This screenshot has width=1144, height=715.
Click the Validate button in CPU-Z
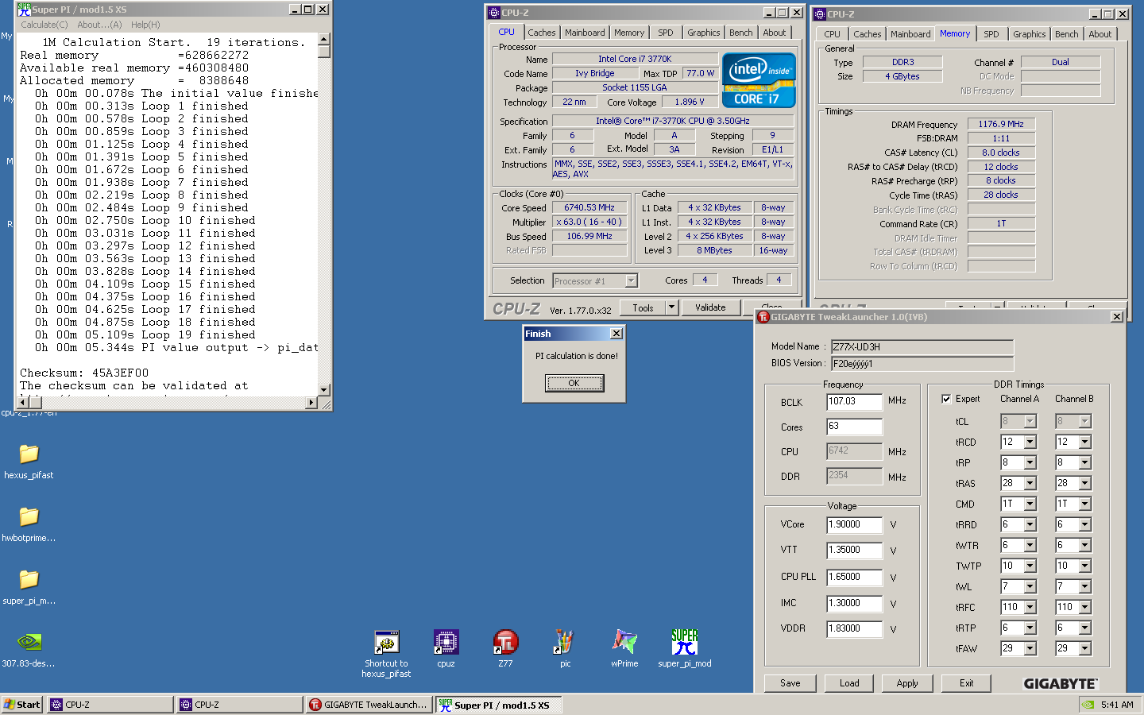point(710,307)
